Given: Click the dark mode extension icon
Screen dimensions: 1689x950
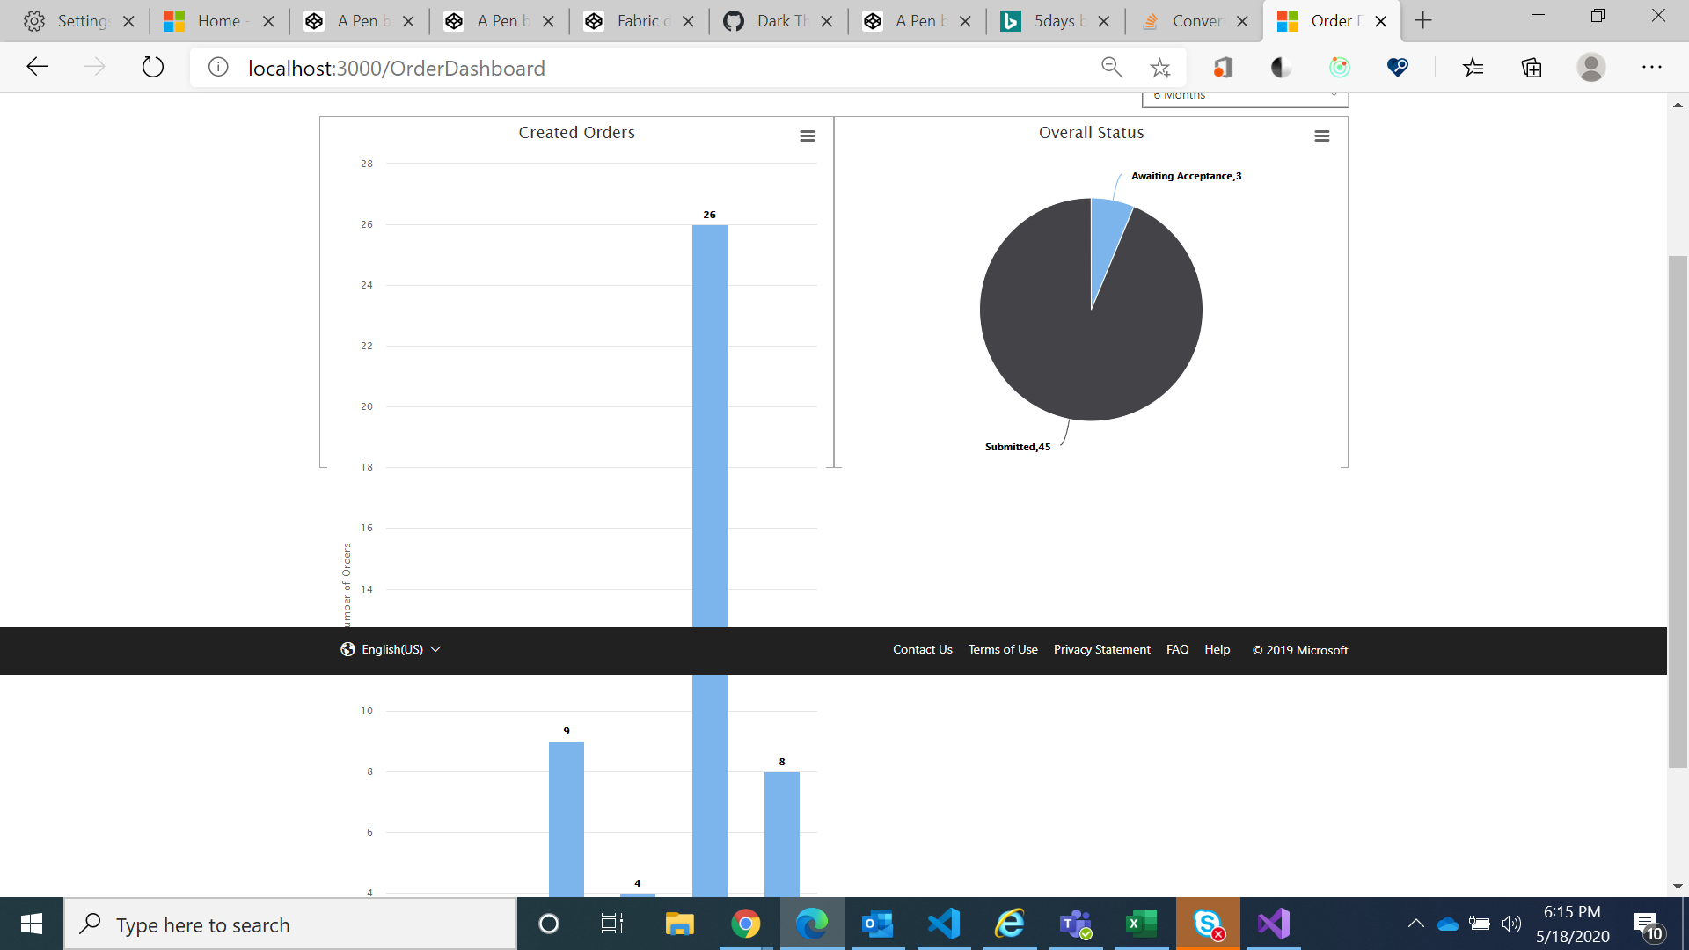Looking at the screenshot, I should click(x=1280, y=67).
